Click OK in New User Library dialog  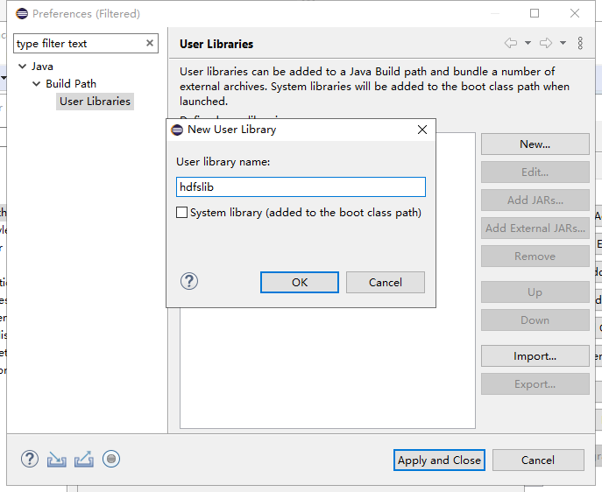coord(300,282)
